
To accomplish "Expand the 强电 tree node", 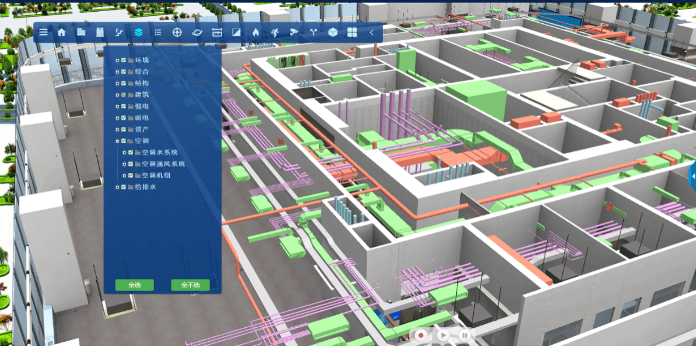I will (x=118, y=107).
